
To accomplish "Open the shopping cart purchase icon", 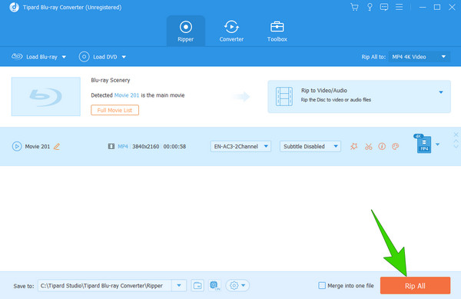I will point(354,7).
